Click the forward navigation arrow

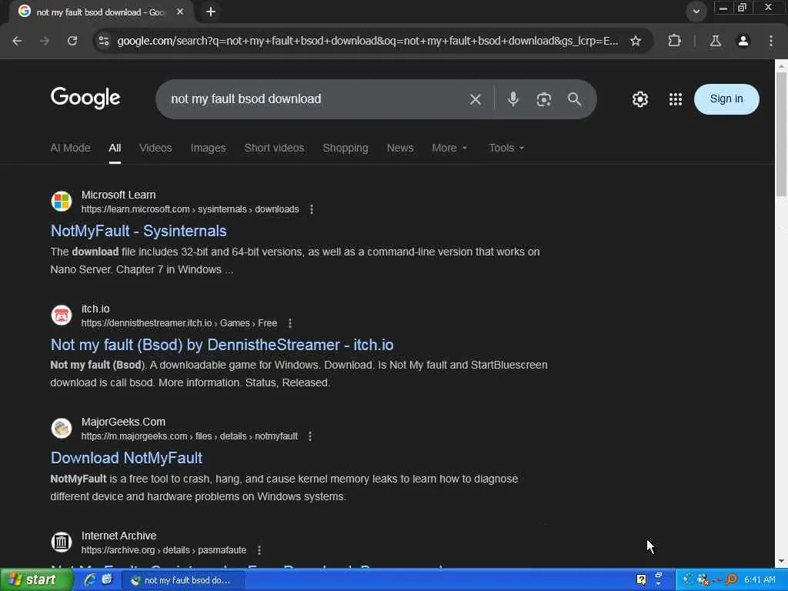point(45,41)
